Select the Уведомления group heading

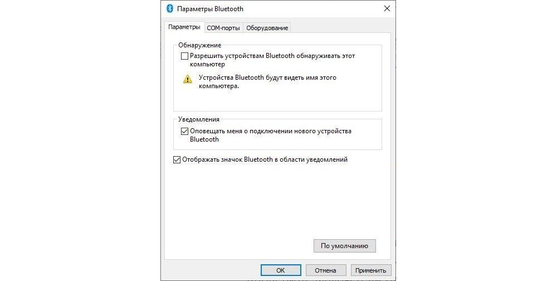(x=199, y=119)
